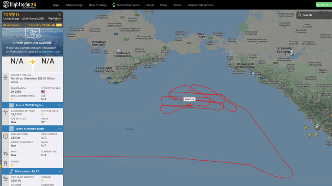Click the Data source satellite icon

[12, 171]
